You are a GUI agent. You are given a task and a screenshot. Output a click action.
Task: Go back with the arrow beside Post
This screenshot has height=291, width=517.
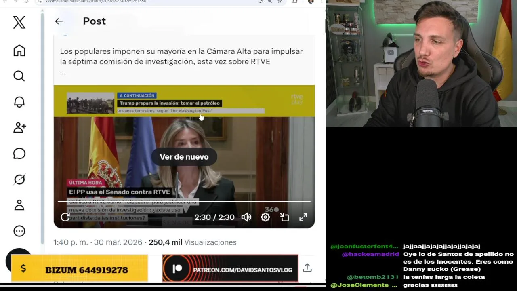59,21
